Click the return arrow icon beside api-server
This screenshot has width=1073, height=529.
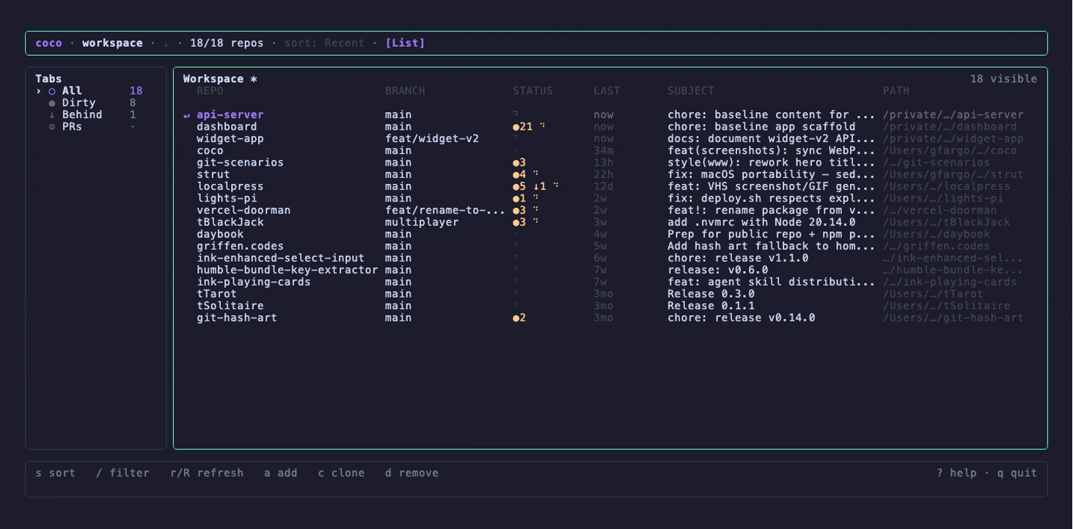pos(186,115)
